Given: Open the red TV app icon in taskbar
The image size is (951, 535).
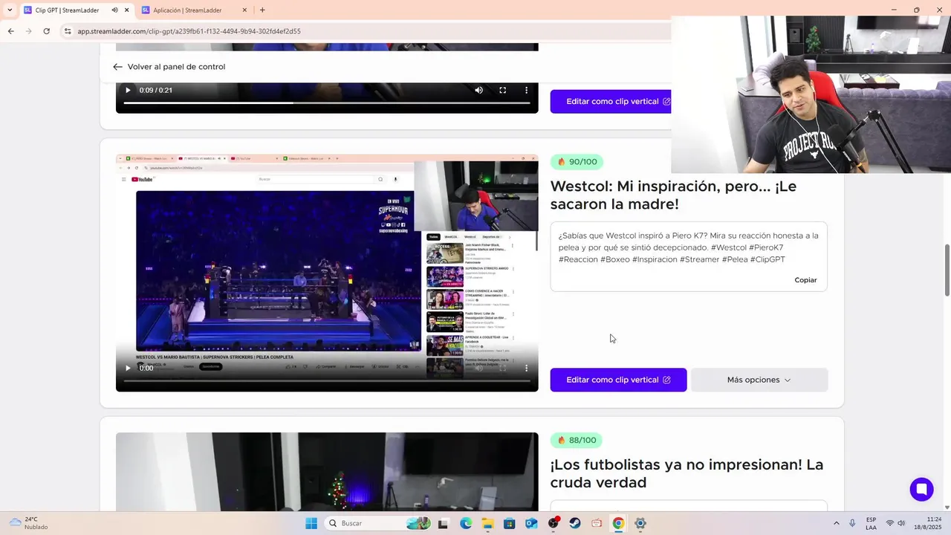Looking at the screenshot, I should pyautogui.click(x=597, y=523).
